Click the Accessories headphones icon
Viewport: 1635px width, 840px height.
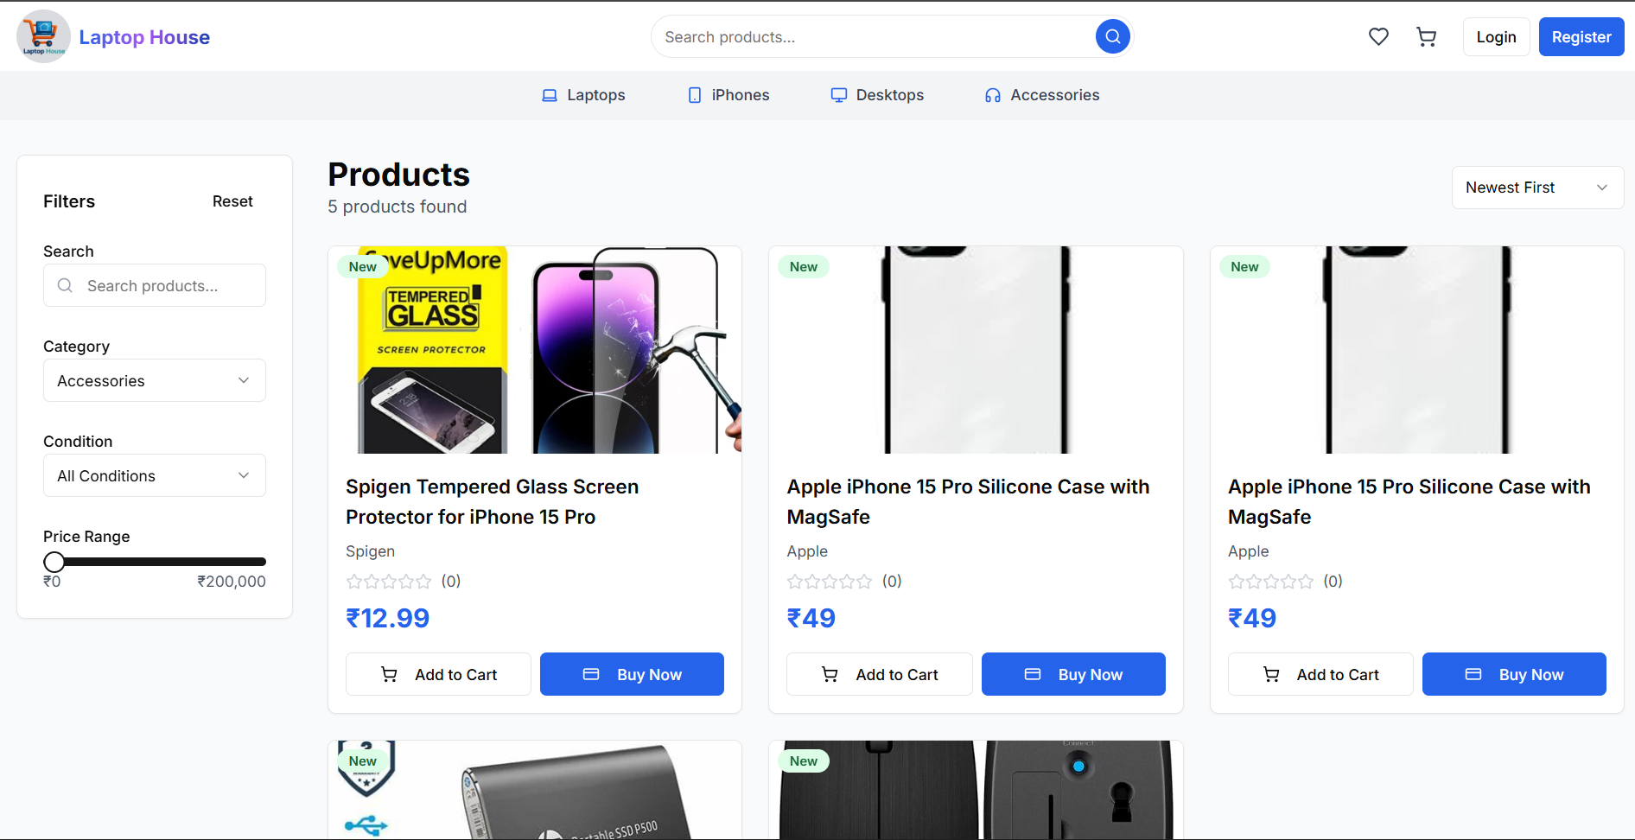coord(991,95)
